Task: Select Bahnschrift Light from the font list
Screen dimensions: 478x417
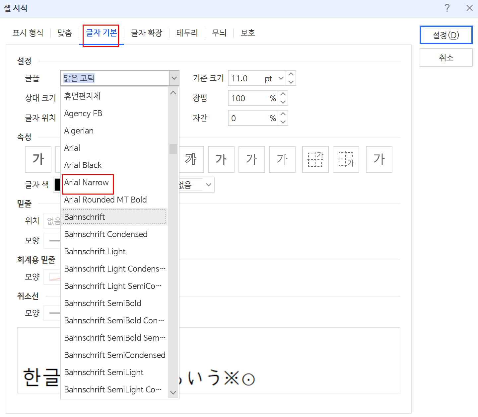Action: tap(95, 252)
